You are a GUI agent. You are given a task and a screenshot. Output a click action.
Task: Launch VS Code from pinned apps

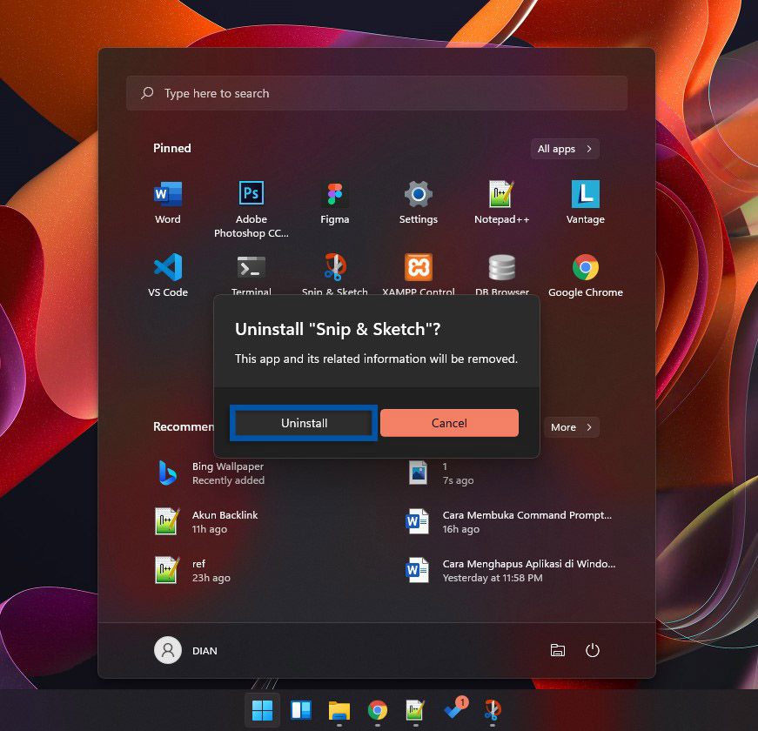[167, 267]
